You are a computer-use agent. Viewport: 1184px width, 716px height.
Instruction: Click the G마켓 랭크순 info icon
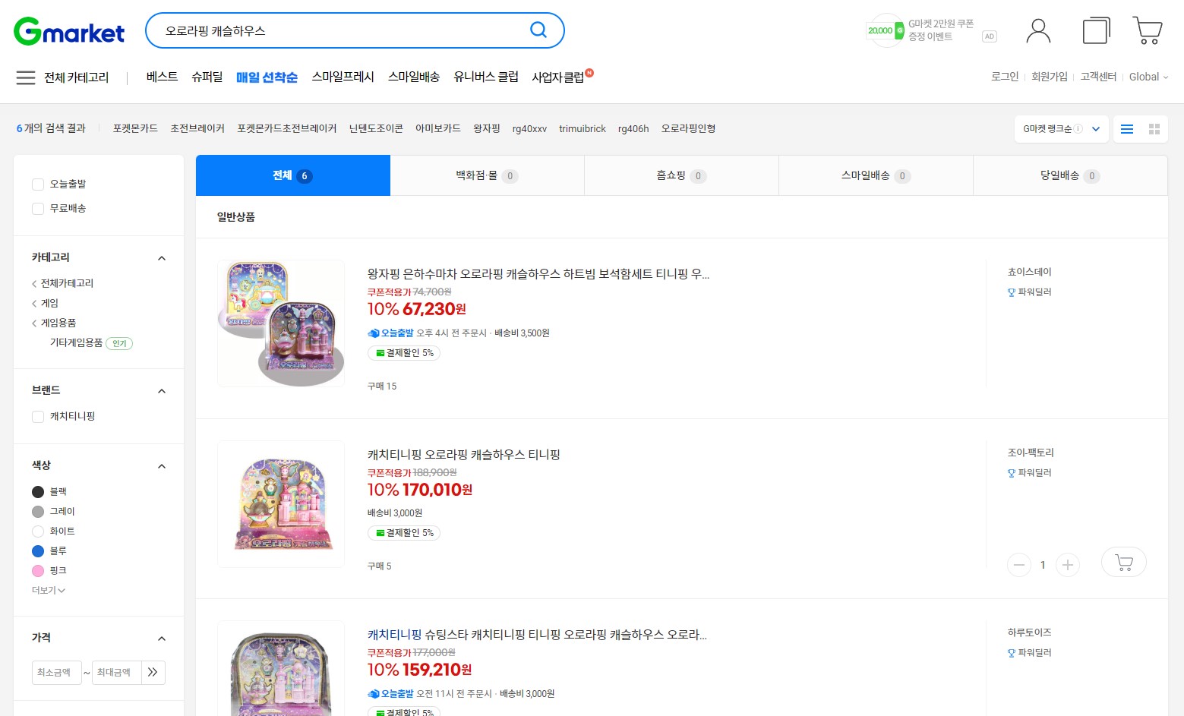click(x=1078, y=129)
